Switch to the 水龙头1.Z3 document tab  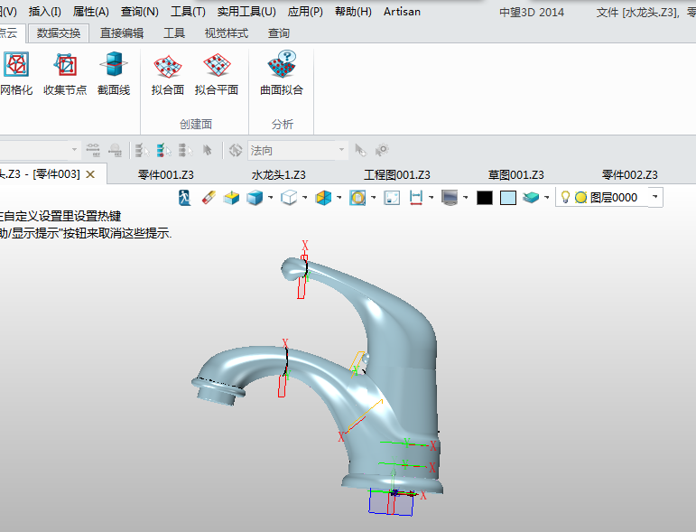tap(278, 174)
